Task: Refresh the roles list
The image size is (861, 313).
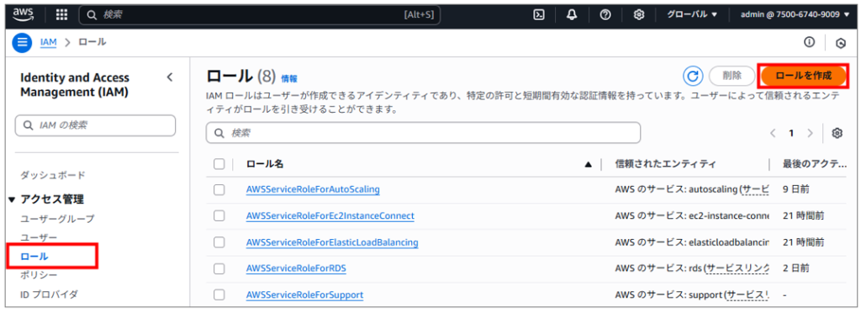Action: tap(694, 76)
